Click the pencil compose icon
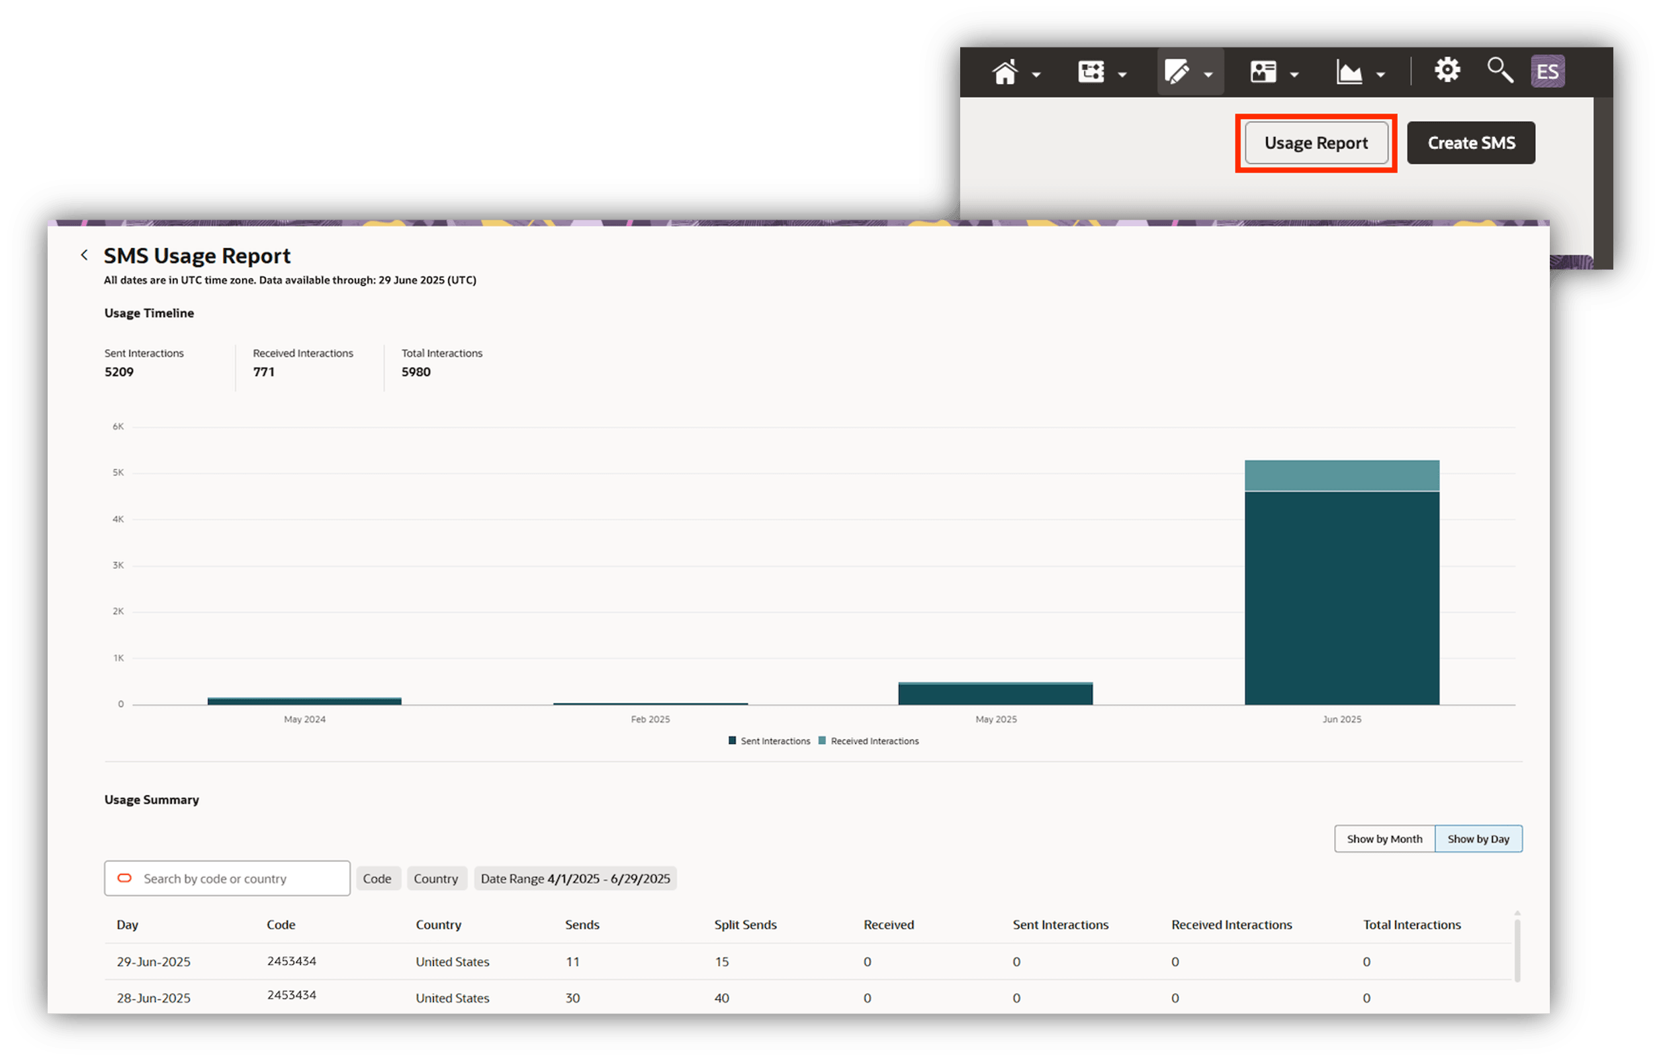1659x1061 pixels. (1177, 71)
